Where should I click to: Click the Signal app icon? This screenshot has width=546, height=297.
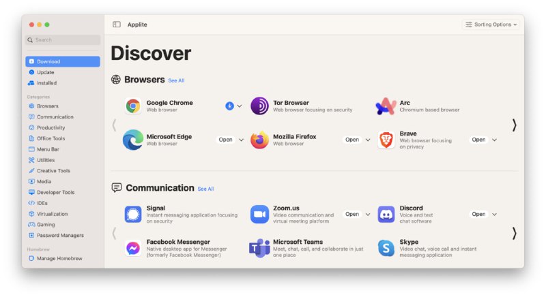click(133, 214)
